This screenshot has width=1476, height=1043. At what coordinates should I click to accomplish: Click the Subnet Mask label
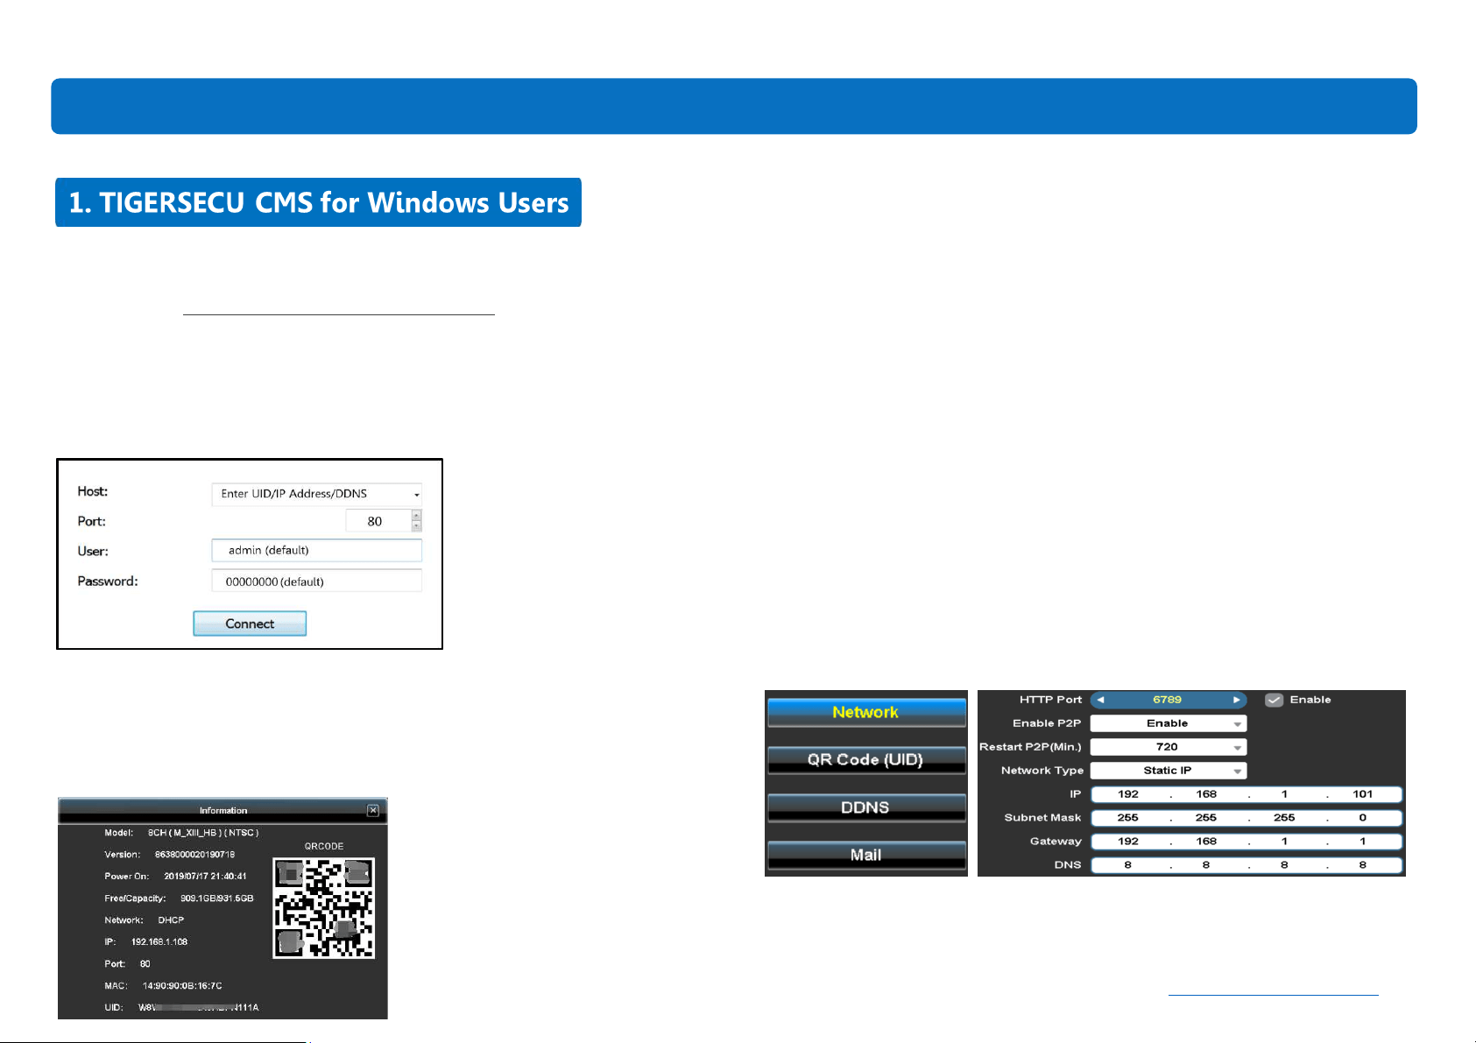1042,818
